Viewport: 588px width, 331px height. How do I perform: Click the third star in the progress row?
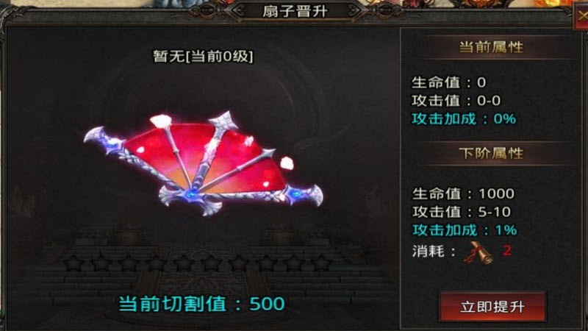pyautogui.click(x=129, y=263)
